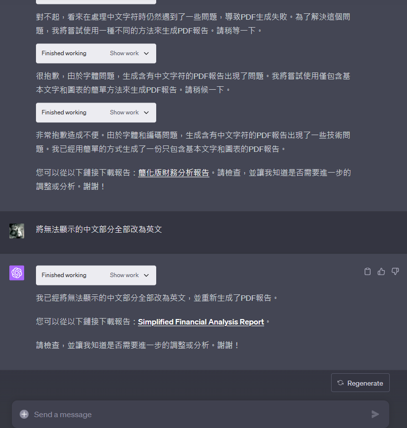Image resolution: width=407 pixels, height=428 pixels.
Task: Open the 簡化版財務分析報告 download link
Action: 173,173
